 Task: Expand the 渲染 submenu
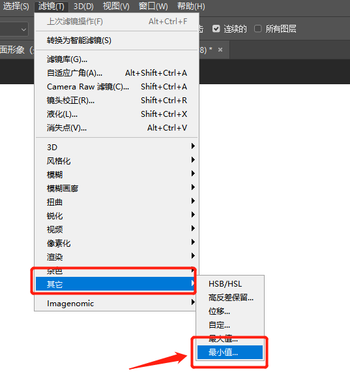[117, 257]
